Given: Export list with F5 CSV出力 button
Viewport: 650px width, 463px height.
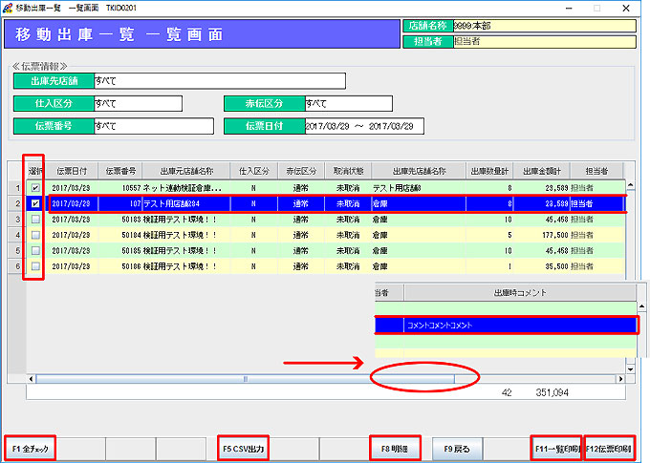Looking at the screenshot, I should coord(244,448).
